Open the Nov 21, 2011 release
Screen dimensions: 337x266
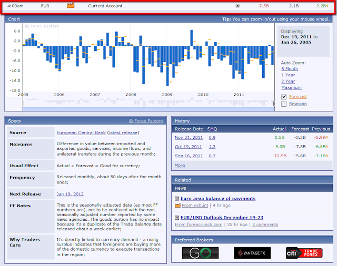(x=189, y=137)
